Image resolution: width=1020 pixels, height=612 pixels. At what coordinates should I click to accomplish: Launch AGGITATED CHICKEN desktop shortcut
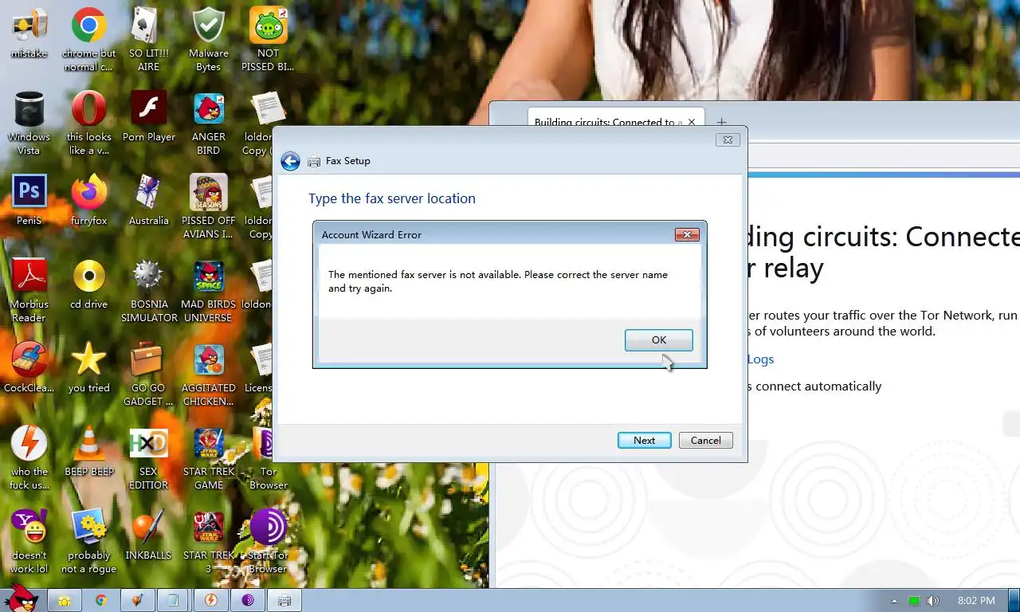209,373
